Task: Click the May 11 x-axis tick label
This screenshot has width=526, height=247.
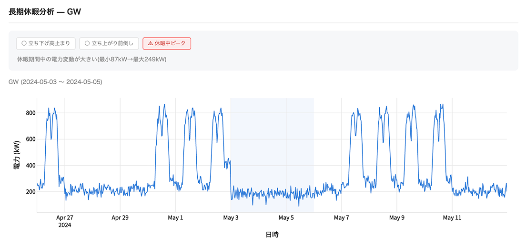Action: tap(452, 218)
